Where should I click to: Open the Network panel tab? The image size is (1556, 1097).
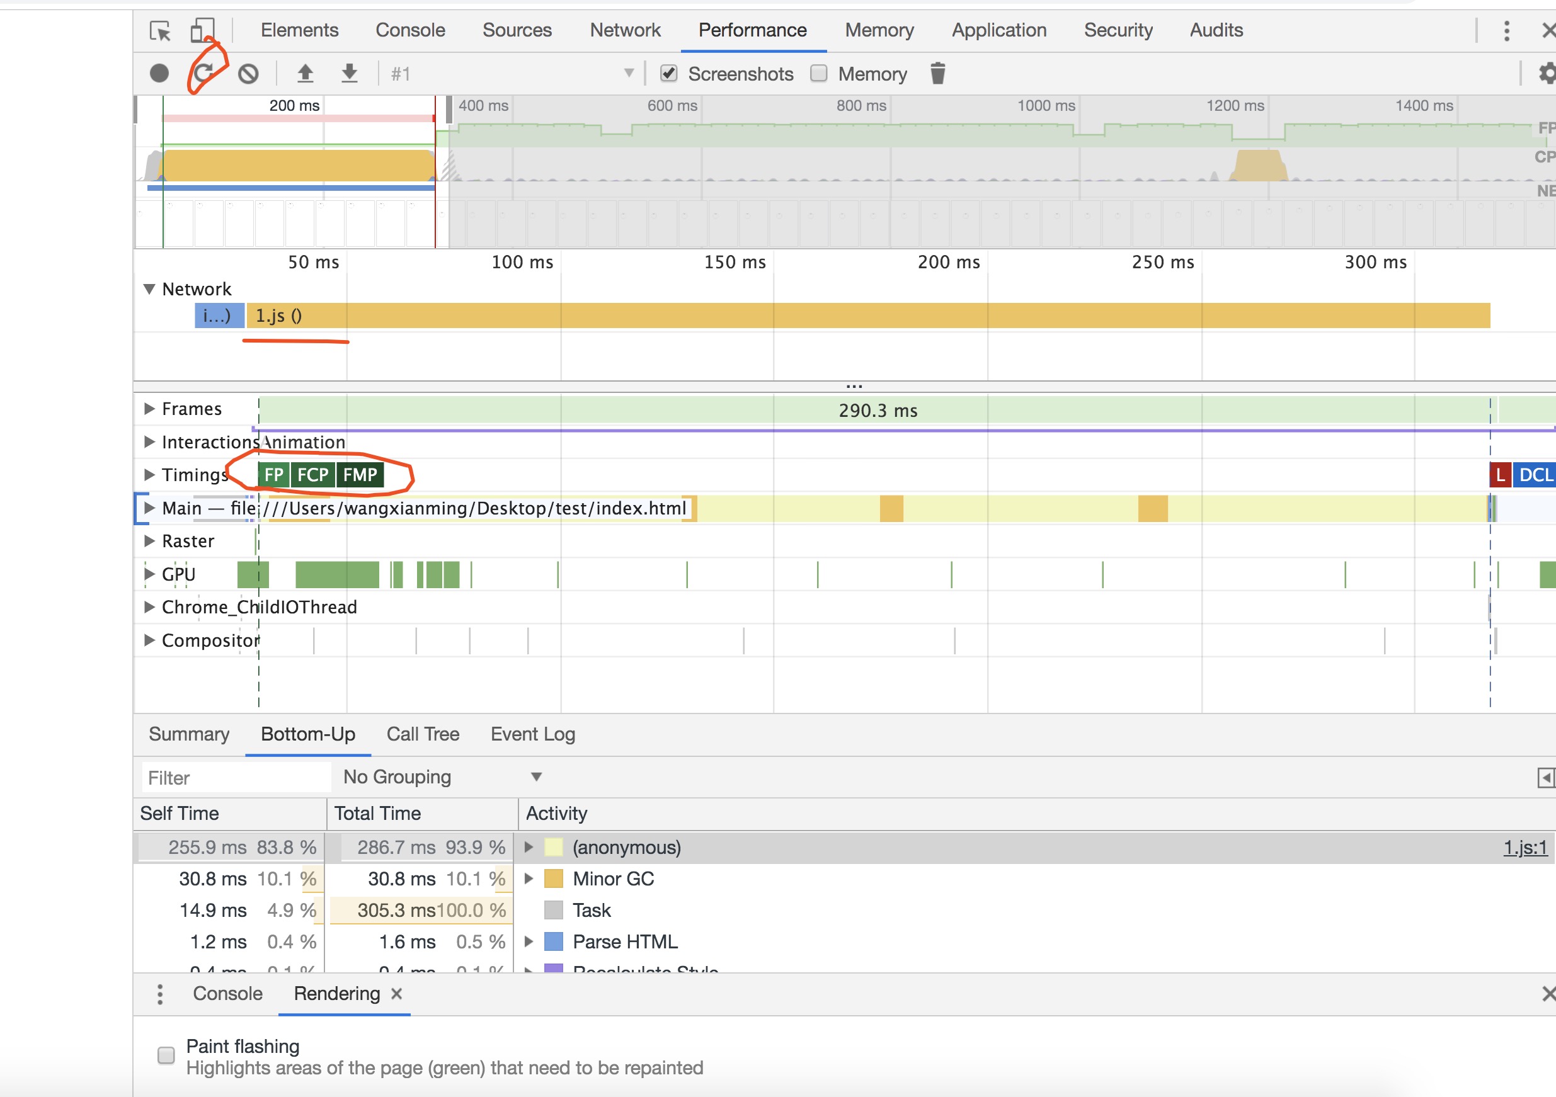coord(625,30)
